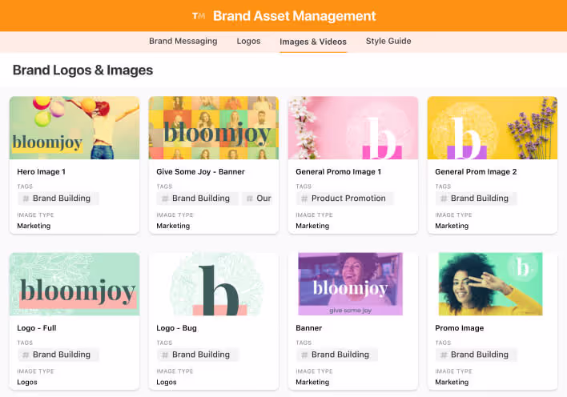567x397 pixels.
Task: Open the Hero Image 1 thumbnail
Action: pyautogui.click(x=74, y=128)
